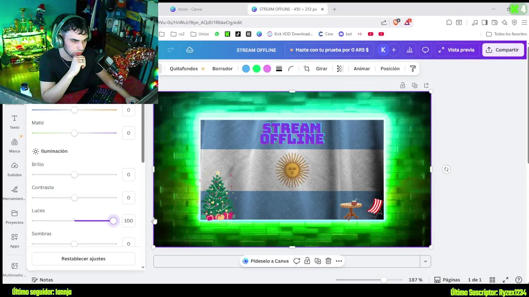Duplicate the page using icon above canvas

coord(415,85)
